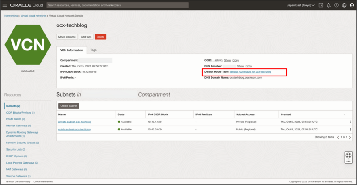
Task: Select DHCP Options (1) resource
Action: [17, 156]
